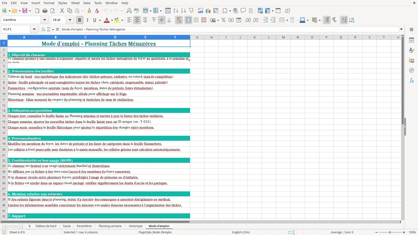The height and width of the screenshot is (235, 418).
Task: Clear direct formatting
Action: click(x=97, y=11)
